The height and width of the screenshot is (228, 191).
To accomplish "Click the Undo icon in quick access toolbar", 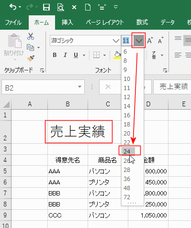I will point(13,7).
